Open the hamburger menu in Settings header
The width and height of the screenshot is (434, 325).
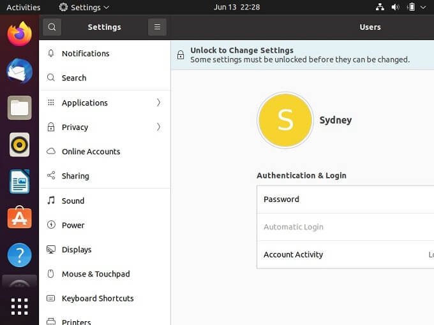pos(157,27)
